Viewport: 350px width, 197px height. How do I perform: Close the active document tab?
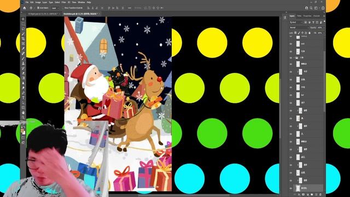click(x=99, y=14)
